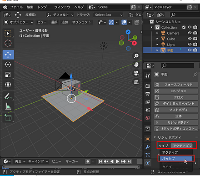Choose パッシブ from the type list

click(x=176, y=159)
